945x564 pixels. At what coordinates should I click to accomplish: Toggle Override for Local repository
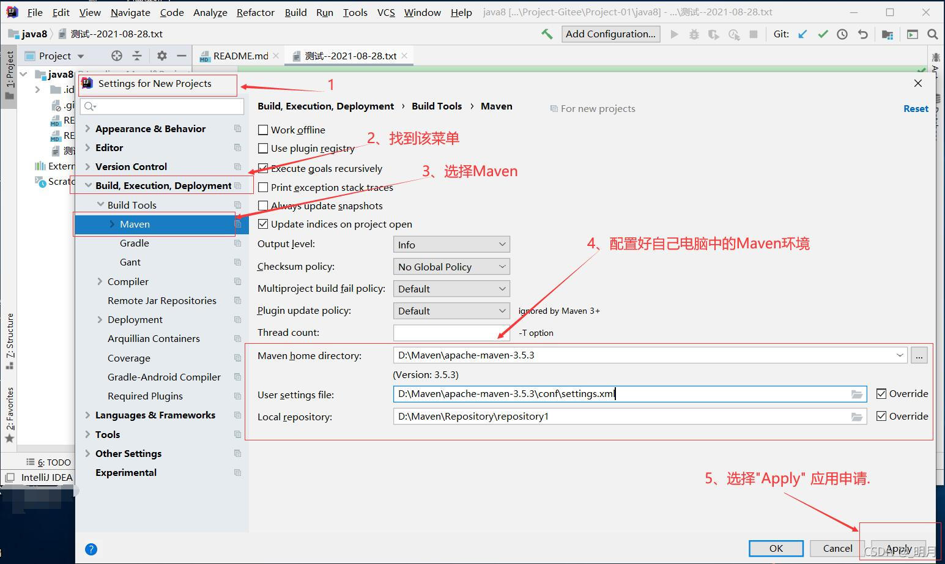pyautogui.click(x=881, y=416)
